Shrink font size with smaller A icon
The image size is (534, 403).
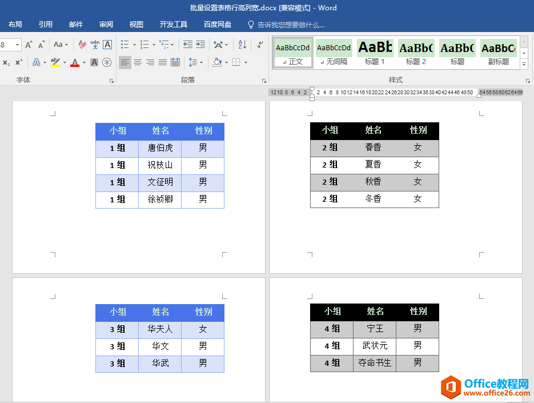click(x=41, y=45)
